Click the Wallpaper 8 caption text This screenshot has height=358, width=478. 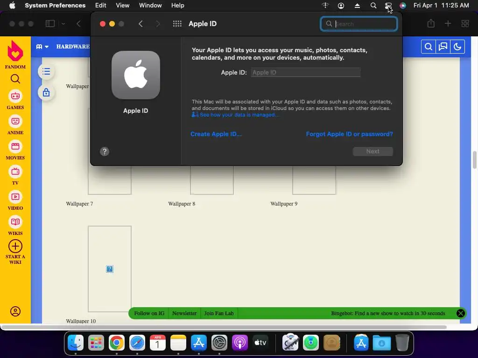[182, 204]
